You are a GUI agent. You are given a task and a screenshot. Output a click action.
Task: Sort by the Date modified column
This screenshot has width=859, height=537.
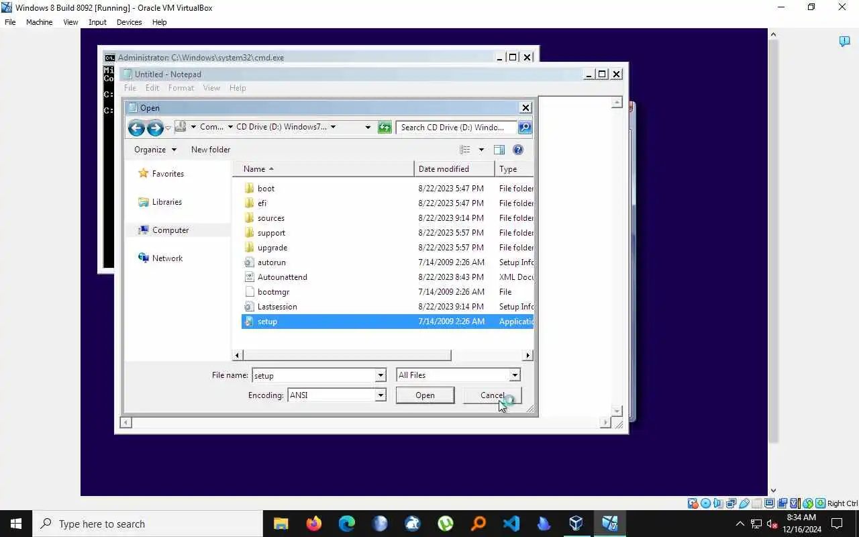click(x=454, y=169)
